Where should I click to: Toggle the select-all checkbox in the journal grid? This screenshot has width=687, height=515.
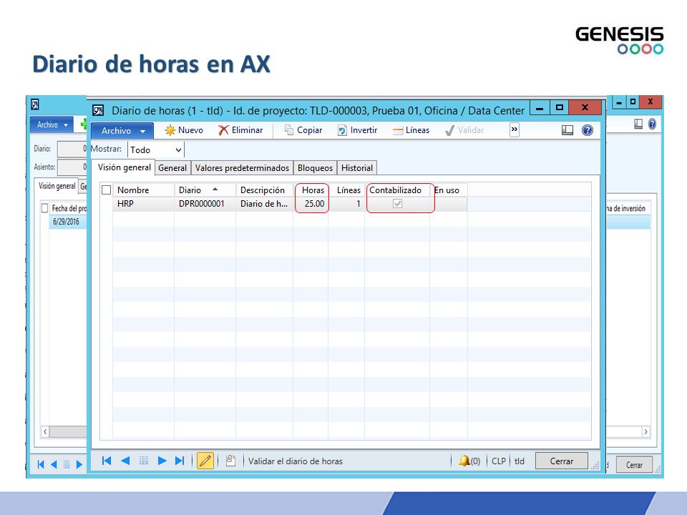pos(106,190)
